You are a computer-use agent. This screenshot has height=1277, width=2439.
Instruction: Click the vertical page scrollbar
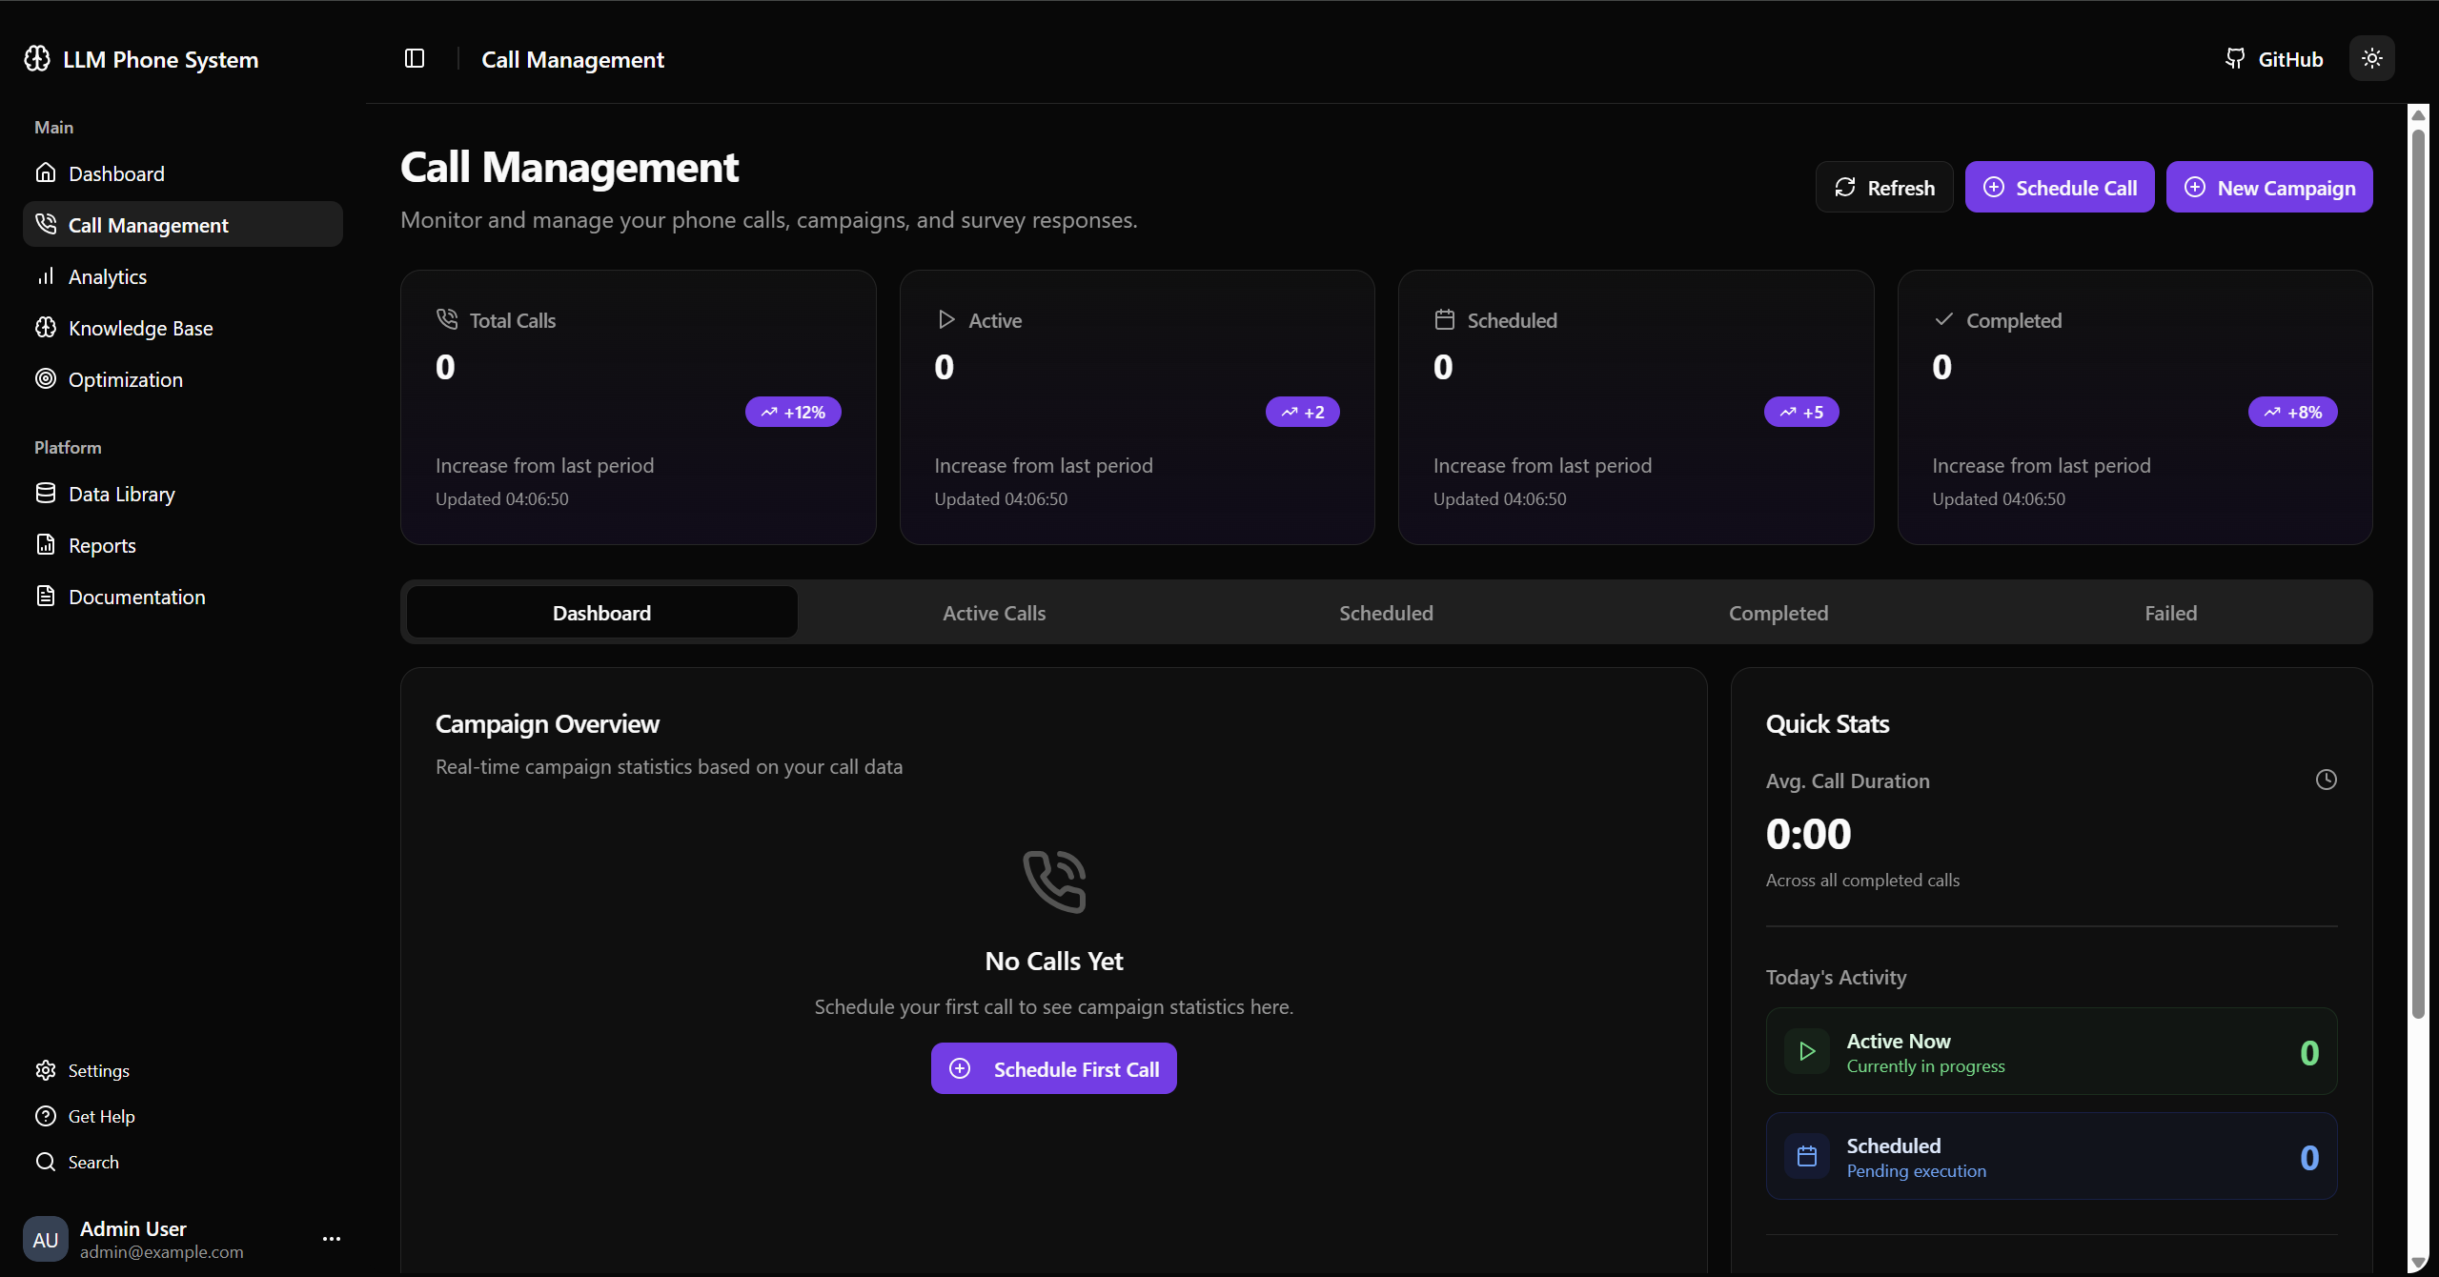[x=2417, y=572]
